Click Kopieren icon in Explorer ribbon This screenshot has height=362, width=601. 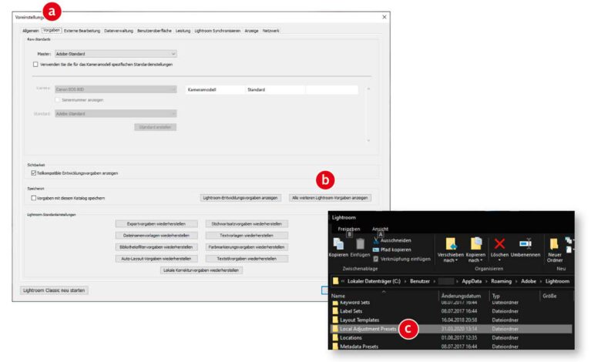coord(338,243)
